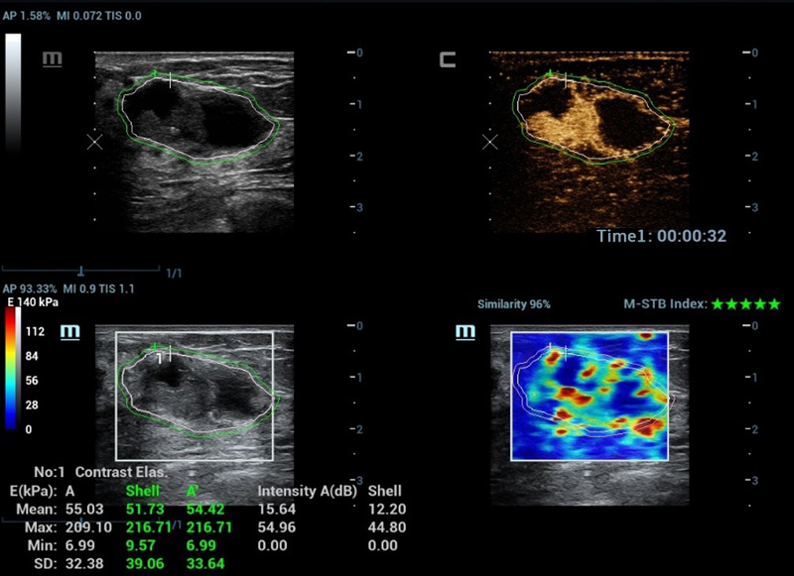Viewport: 794px width, 576px height.
Task: Click the X focus marker left of contrast image
Action: (x=490, y=142)
